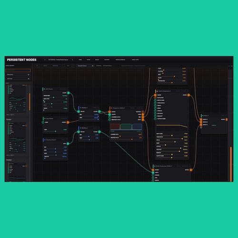Open the All Ports filter dropdown
This screenshot has width=238, height=238.
click(18, 79)
